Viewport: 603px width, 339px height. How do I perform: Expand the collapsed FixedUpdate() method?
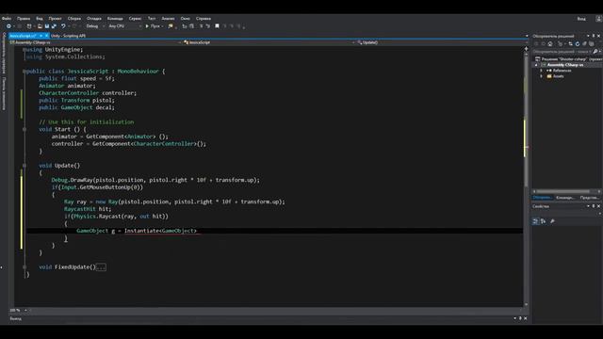tap(24, 267)
